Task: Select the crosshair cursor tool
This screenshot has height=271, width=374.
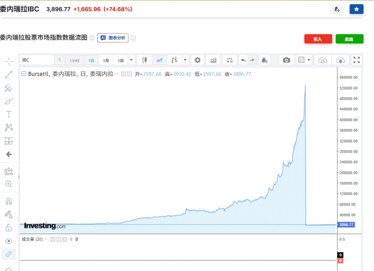Action: pyautogui.click(x=9, y=61)
